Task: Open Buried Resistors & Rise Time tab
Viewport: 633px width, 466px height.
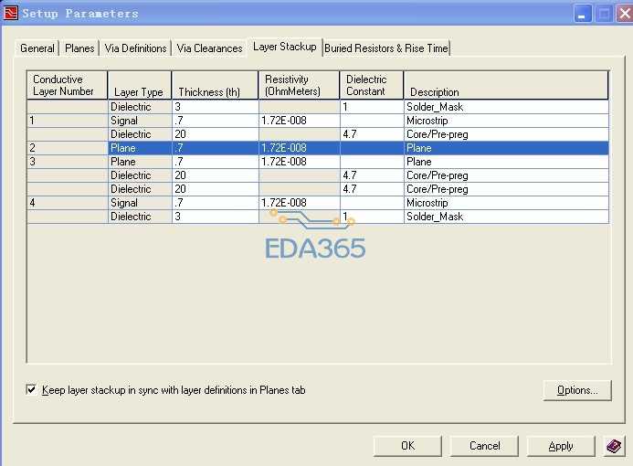Action: click(x=386, y=48)
